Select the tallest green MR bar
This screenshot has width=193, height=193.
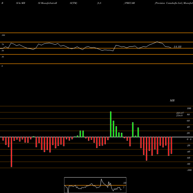pos(111,124)
